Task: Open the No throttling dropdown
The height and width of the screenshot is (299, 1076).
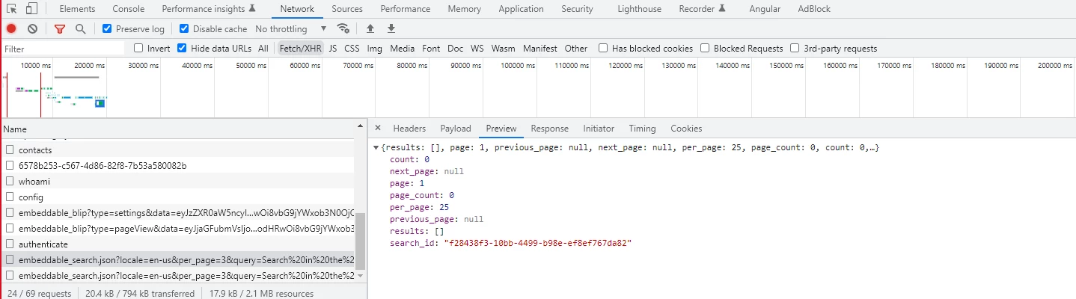Action: coord(291,28)
